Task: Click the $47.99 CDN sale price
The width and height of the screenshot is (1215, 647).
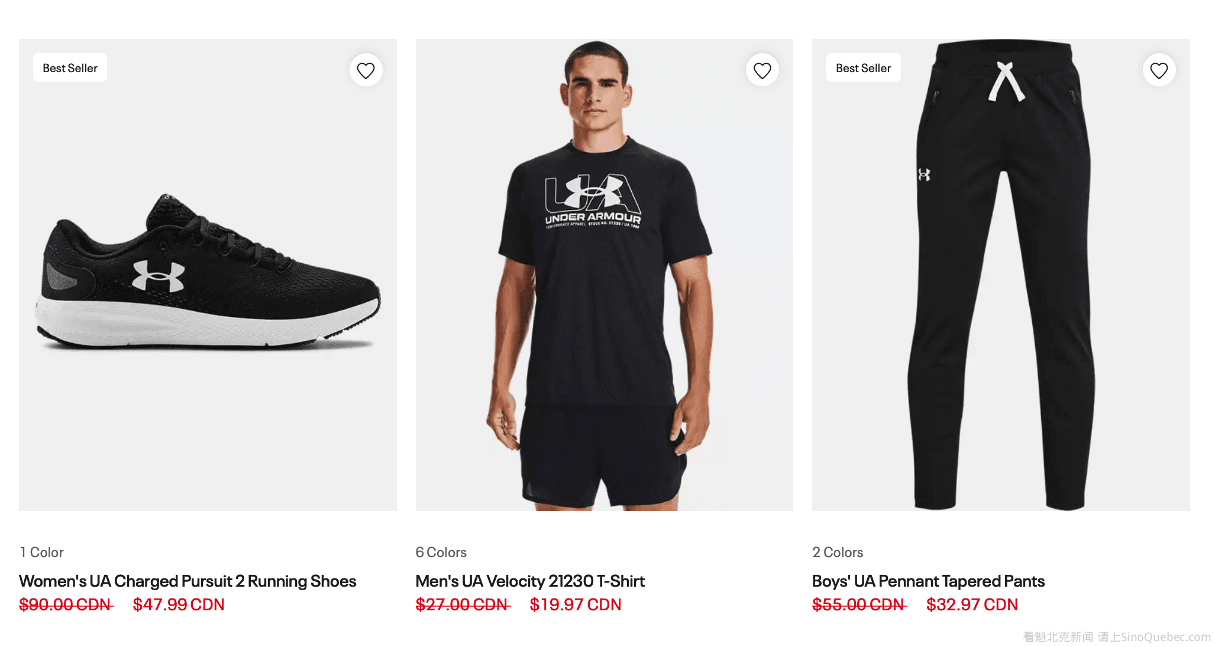Action: 179,604
